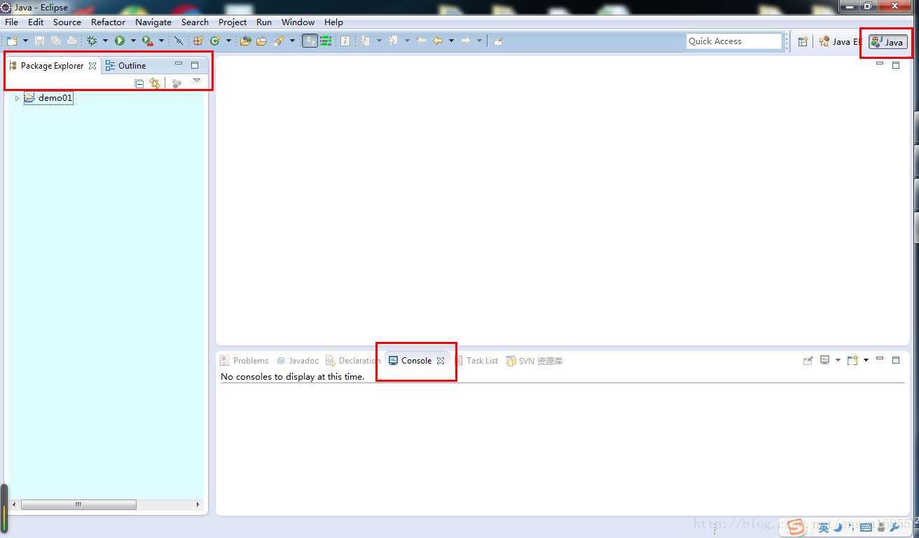Click the New Java Class icon
Image resolution: width=919 pixels, height=538 pixels.
tap(215, 41)
